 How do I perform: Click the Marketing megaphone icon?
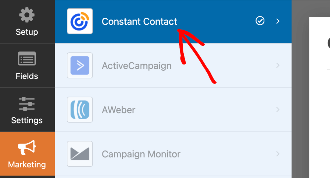pyautogui.click(x=27, y=148)
